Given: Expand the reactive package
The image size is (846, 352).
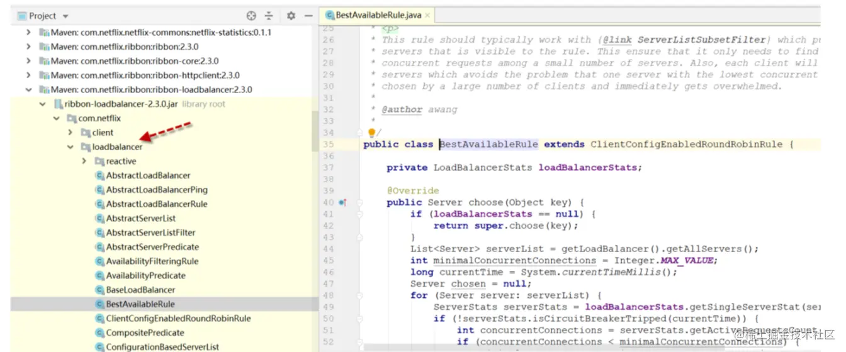Looking at the screenshot, I should click(x=84, y=162).
